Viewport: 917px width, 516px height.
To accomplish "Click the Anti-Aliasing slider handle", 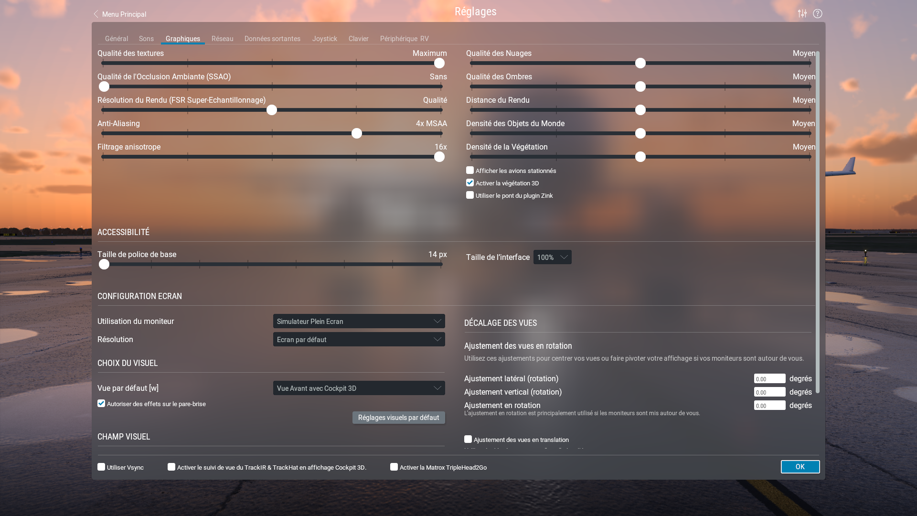I will [x=357, y=134].
